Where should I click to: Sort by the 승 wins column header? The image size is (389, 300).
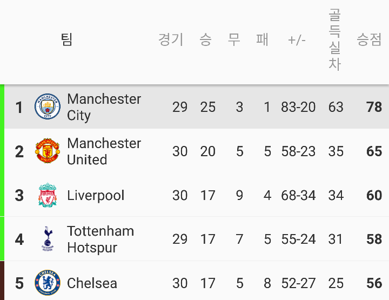[205, 39]
